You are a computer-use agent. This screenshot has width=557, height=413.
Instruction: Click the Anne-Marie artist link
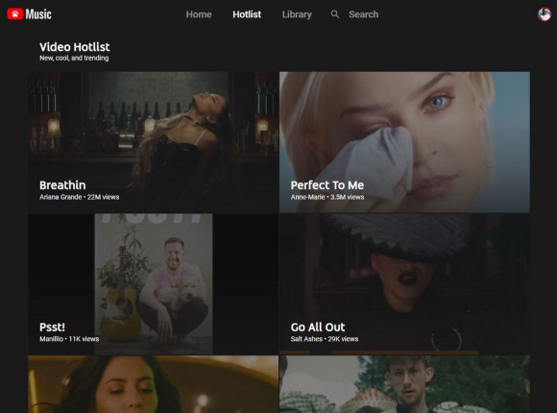tap(307, 197)
